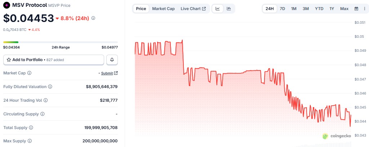This screenshot has height=147, width=369.
Task: Click Add to Portfolio button
Action: pos(54,60)
